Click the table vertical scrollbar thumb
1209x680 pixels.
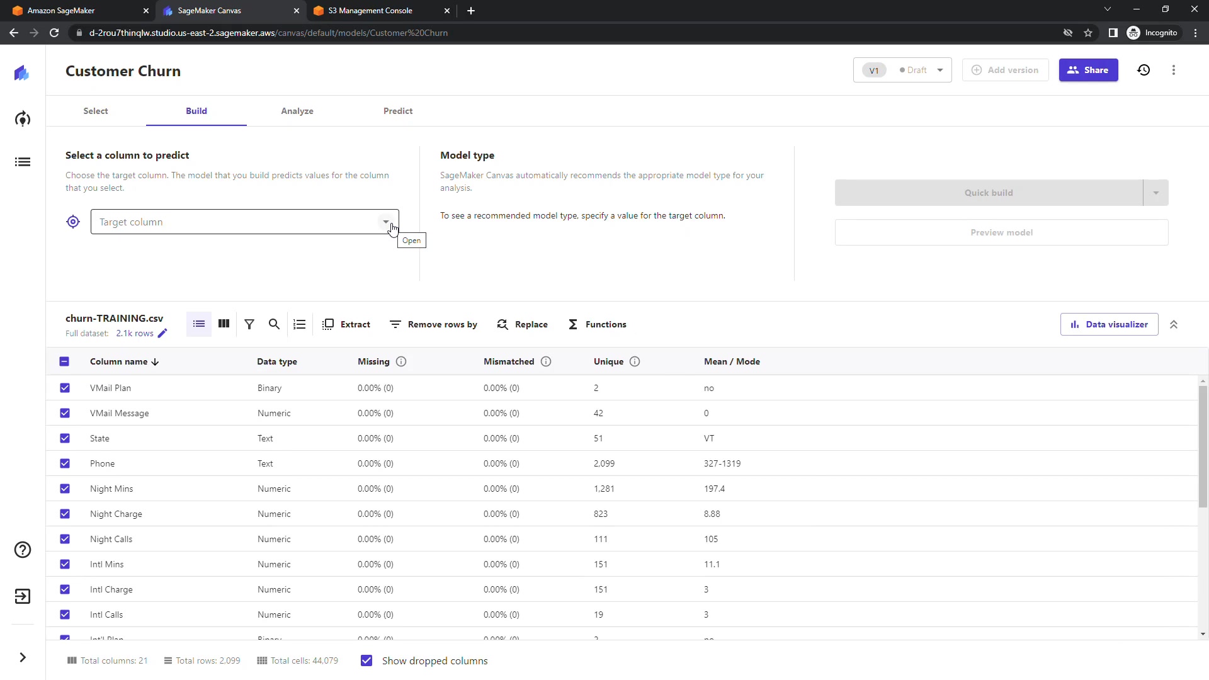pyautogui.click(x=1203, y=446)
